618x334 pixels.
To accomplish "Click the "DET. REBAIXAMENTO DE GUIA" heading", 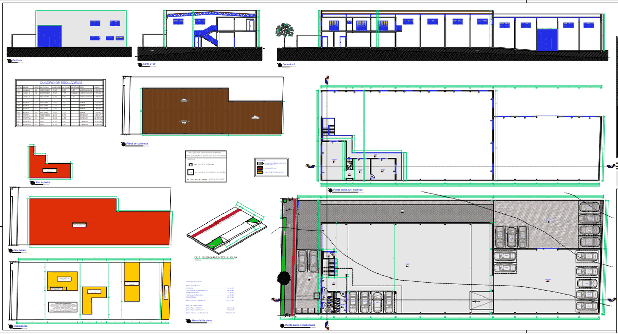I will tap(215, 257).
